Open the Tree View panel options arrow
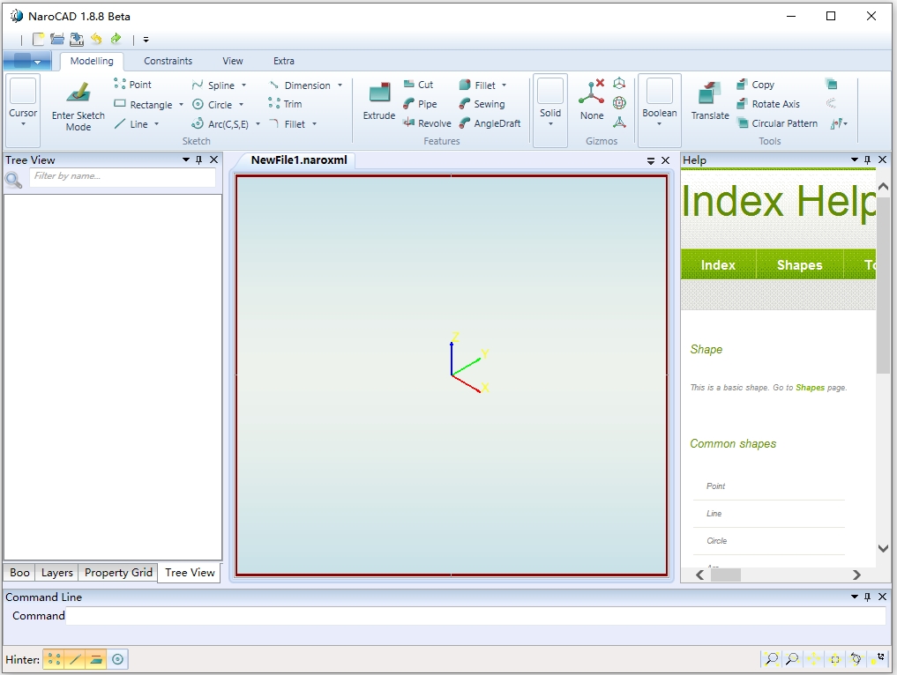Viewport: 897px width, 675px height. tap(186, 160)
